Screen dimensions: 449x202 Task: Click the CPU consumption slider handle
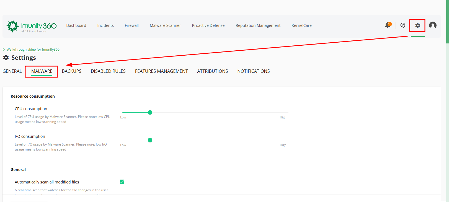pos(150,112)
